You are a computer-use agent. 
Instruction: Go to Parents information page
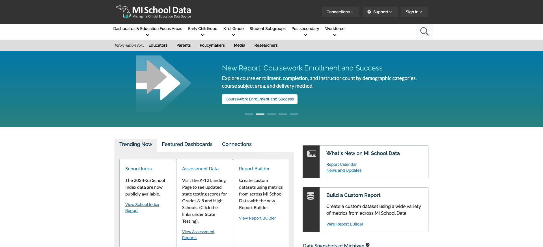point(184,45)
